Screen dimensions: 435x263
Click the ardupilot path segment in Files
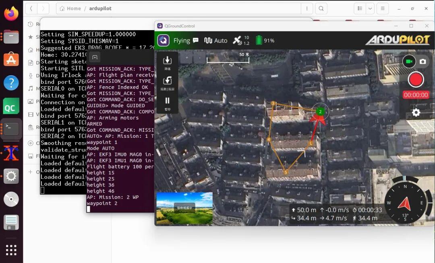100,8
